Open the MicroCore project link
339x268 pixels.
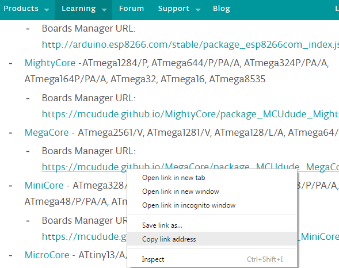tap(47, 255)
